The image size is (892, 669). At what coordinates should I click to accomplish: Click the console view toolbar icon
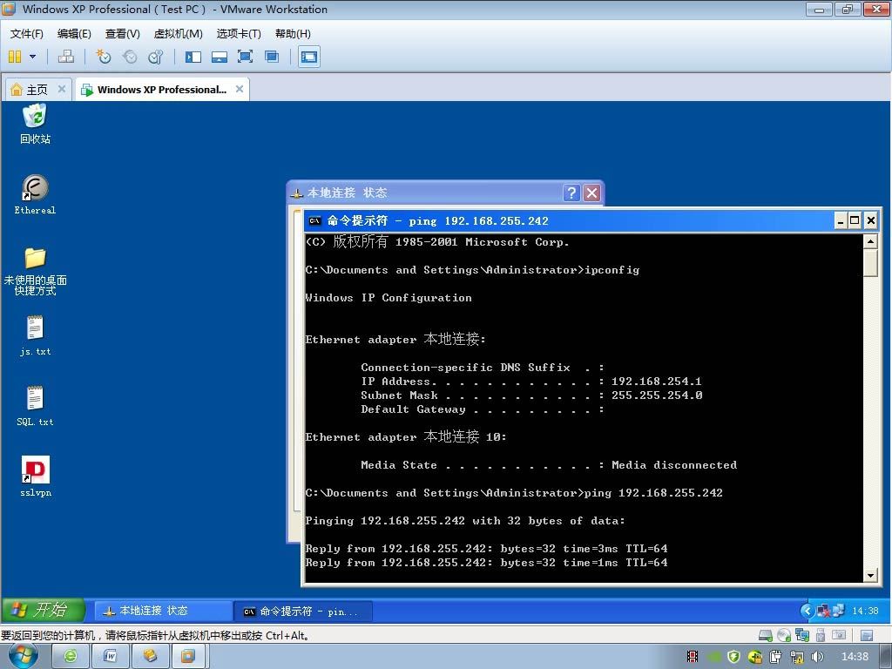coord(309,57)
